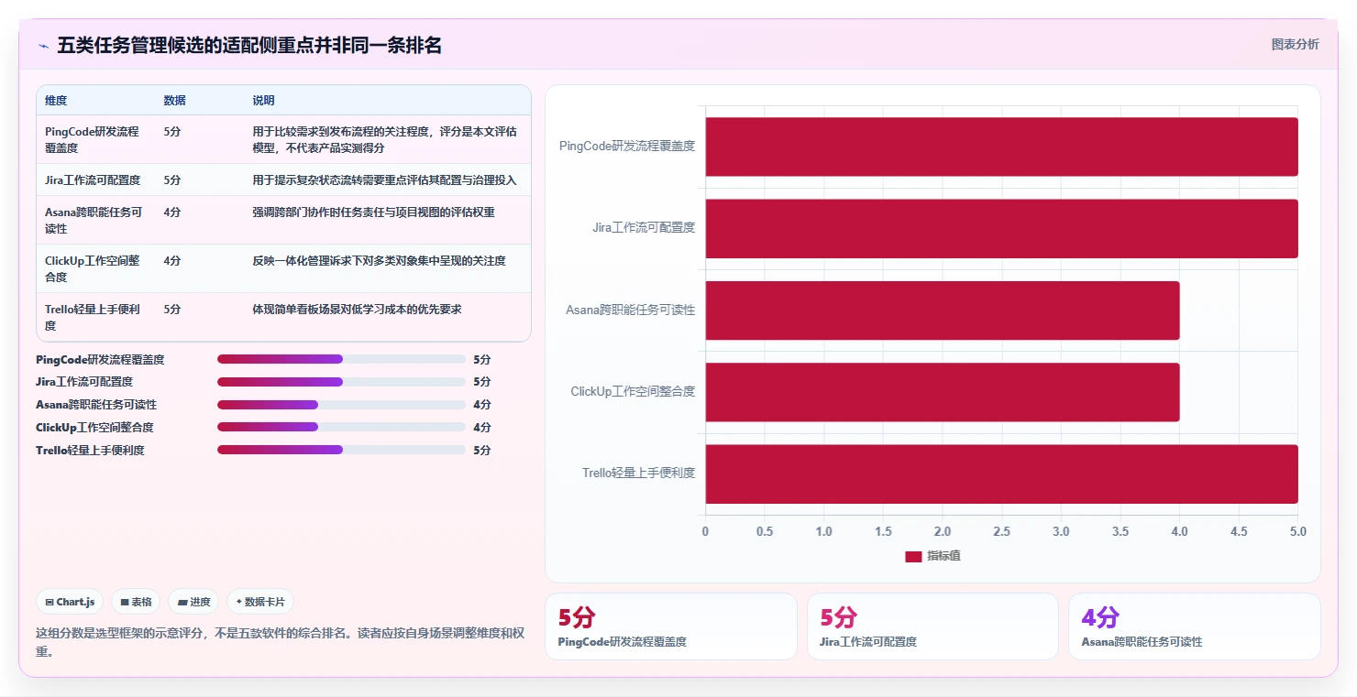Image resolution: width=1357 pixels, height=697 pixels.
Task: Click the Asana跨职能任务可读性 chart bar
Action: [943, 310]
